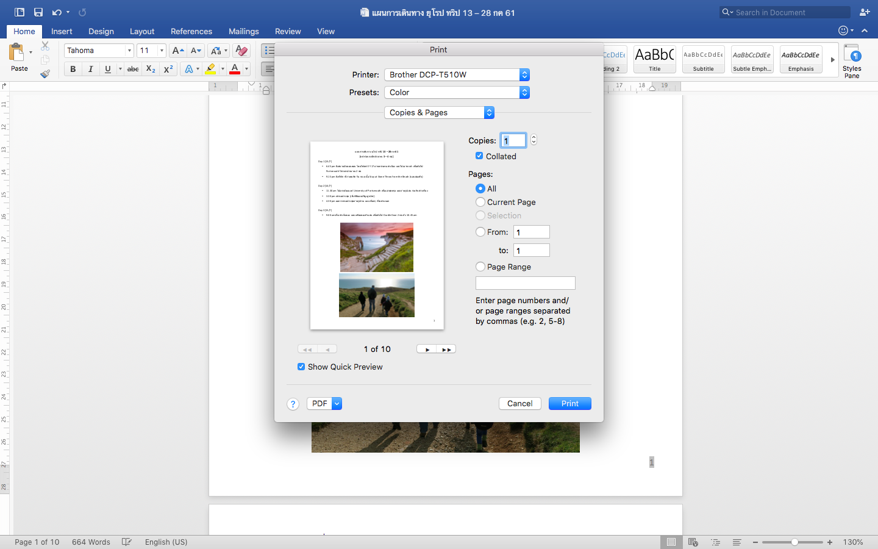Open the Styles Pane
Viewport: 878px width, 549px height.
point(851,61)
